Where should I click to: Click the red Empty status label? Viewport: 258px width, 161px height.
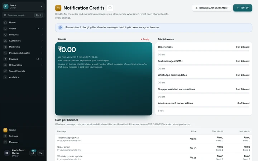point(145,39)
